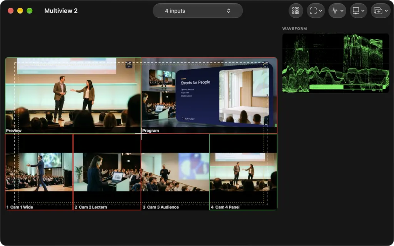Click the waveform scope display

(336, 63)
